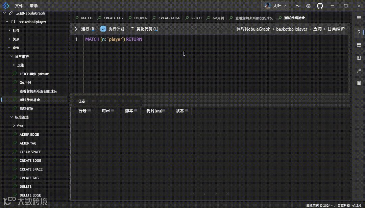Image resolution: width=365 pixels, height=208 pixels.
Task: Select the 日志 tab
Action: tap(82, 101)
